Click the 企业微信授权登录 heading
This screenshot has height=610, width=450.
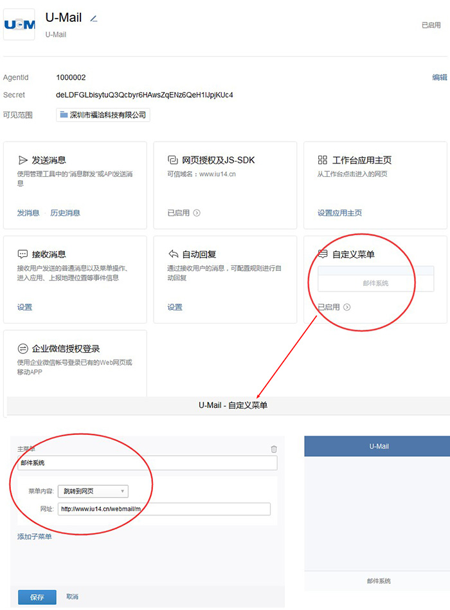(66, 349)
